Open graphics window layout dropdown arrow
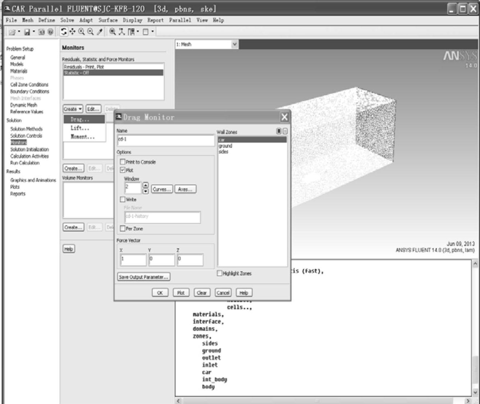The width and height of the screenshot is (480, 404). pyautogui.click(x=152, y=31)
